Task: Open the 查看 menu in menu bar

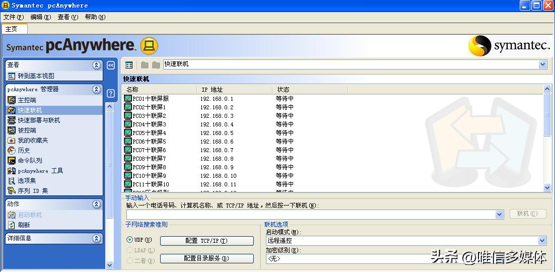Action: click(x=67, y=17)
